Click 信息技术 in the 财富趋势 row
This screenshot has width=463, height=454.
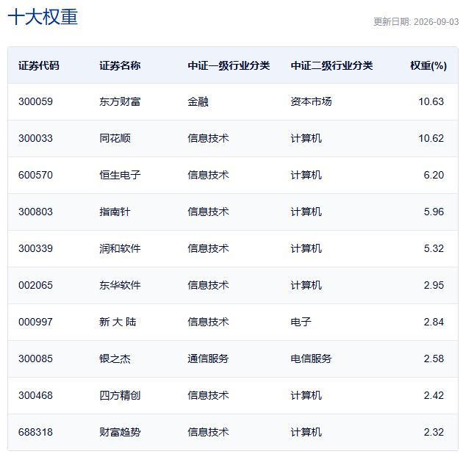coord(208,432)
